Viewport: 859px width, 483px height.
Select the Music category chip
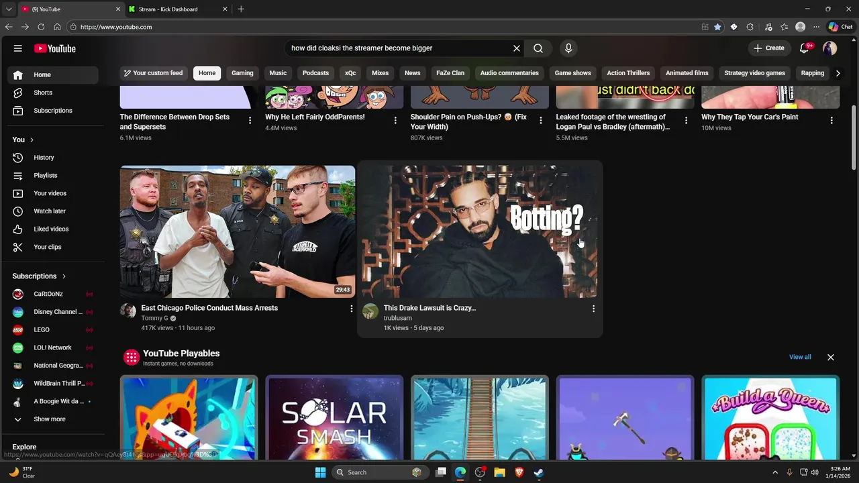tap(278, 73)
